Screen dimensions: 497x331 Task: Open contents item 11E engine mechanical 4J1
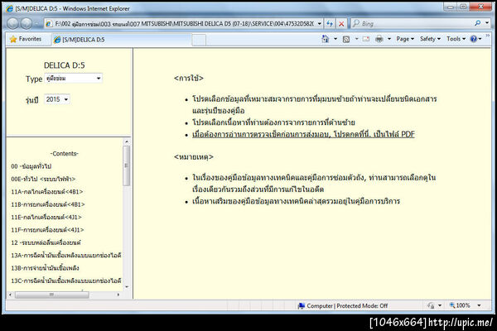click(x=46, y=217)
